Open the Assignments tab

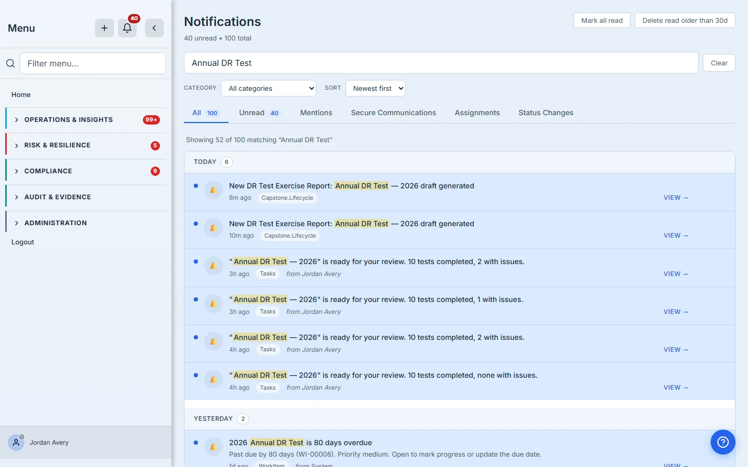pyautogui.click(x=477, y=113)
